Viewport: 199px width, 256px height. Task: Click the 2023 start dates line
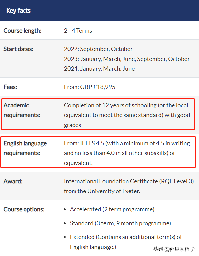click(127, 59)
